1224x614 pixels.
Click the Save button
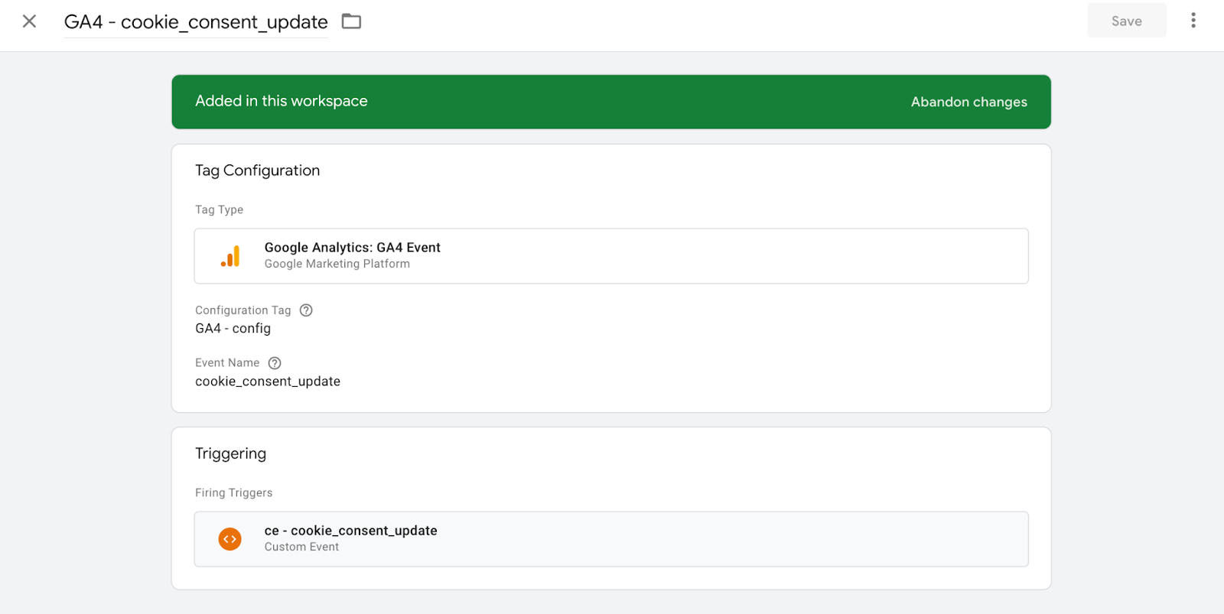pos(1126,21)
